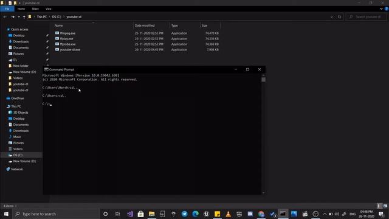Switch to details view layout
The image size is (389, 219).
pyautogui.click(x=379, y=206)
